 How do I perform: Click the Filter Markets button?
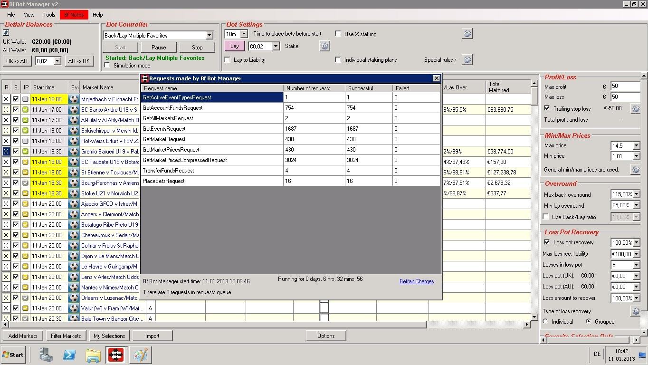[66, 336]
